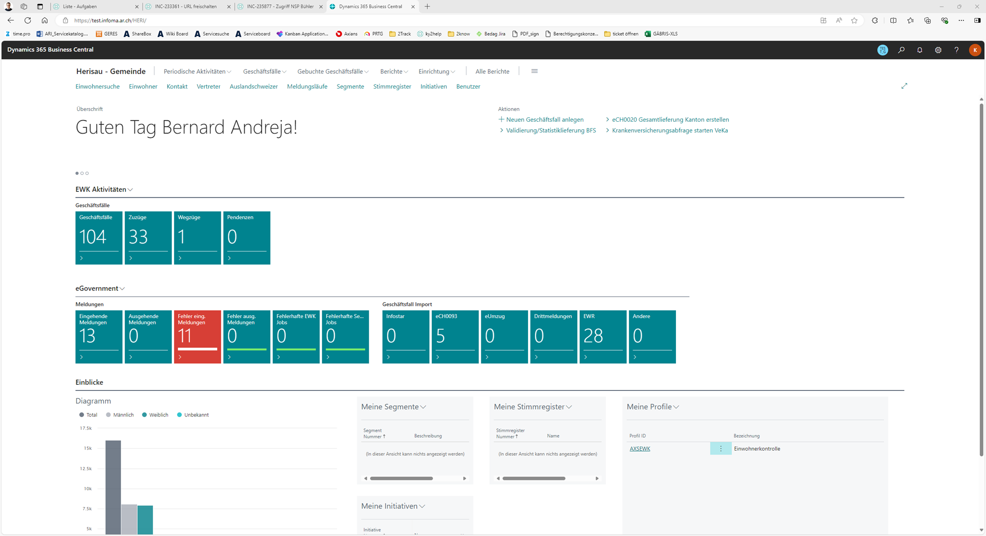Image resolution: width=986 pixels, height=536 pixels.
Task: Open the Meine Segmente dropdown chevron
Action: (x=423, y=407)
